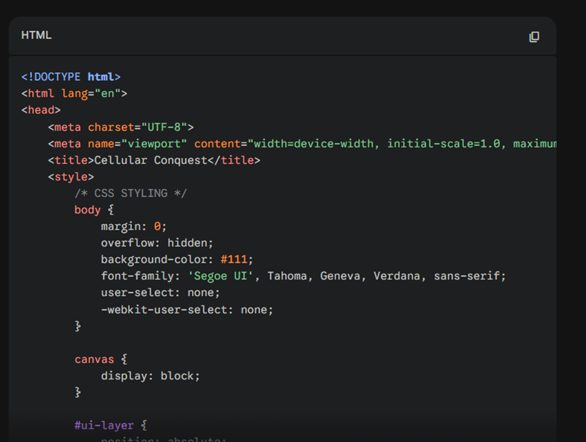This screenshot has height=442, width=586.
Task: Click the copy code icon
Action: pyautogui.click(x=534, y=36)
